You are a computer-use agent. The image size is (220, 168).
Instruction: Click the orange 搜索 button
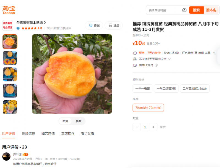pyautogui.click(x=196, y=10)
